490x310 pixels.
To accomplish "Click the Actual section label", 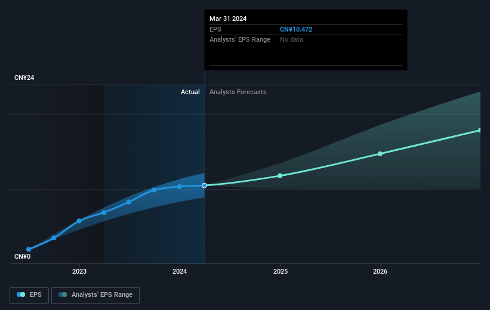I will pos(190,92).
